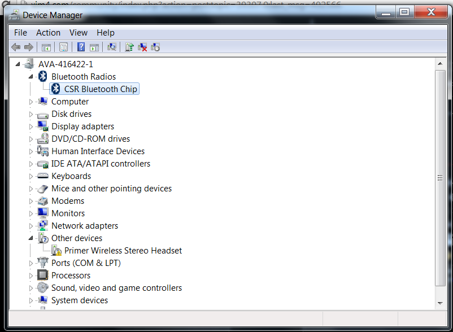Click the Ports (COM & LPT) icon
Screen dimensions: 453x332
[43, 263]
